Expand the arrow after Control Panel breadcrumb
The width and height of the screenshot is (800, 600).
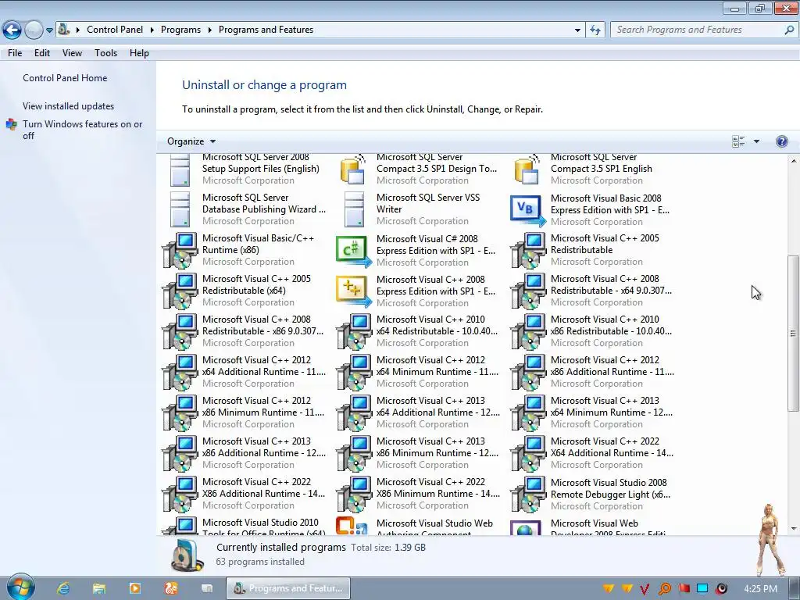[152, 30]
